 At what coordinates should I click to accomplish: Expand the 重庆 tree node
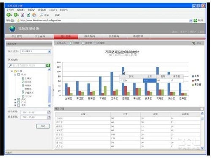coord(15,105)
